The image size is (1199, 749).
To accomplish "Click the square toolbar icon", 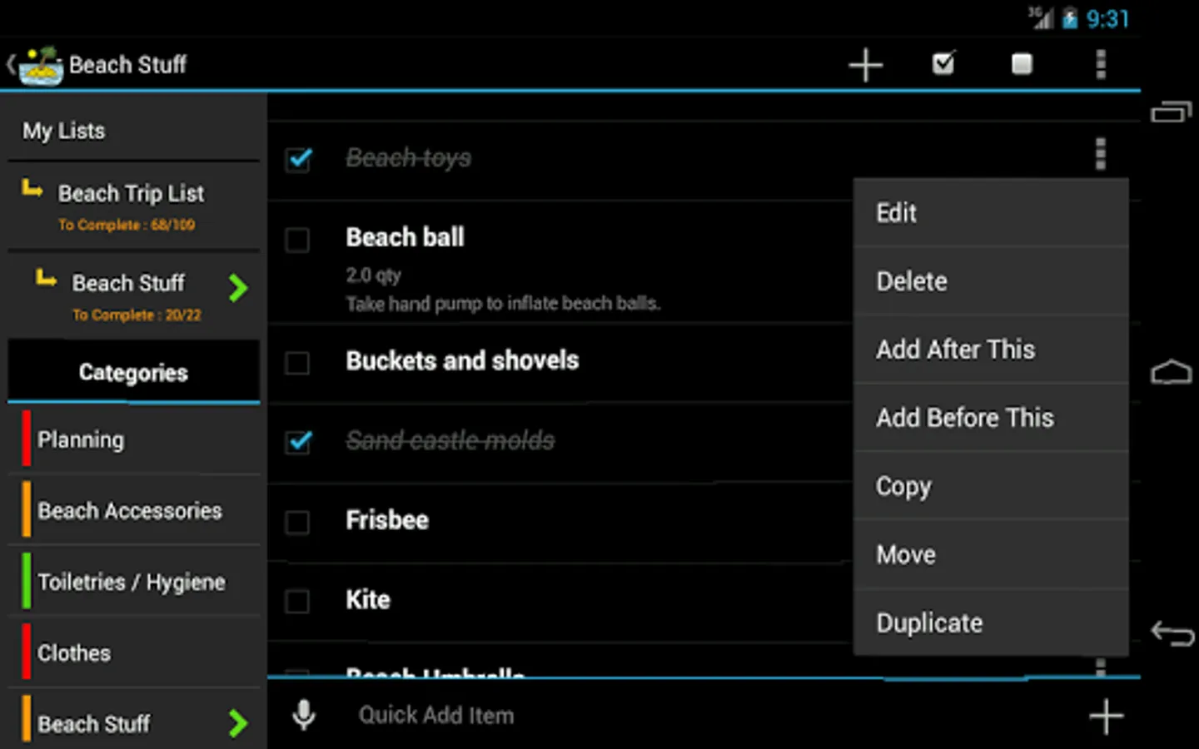I will (1021, 64).
